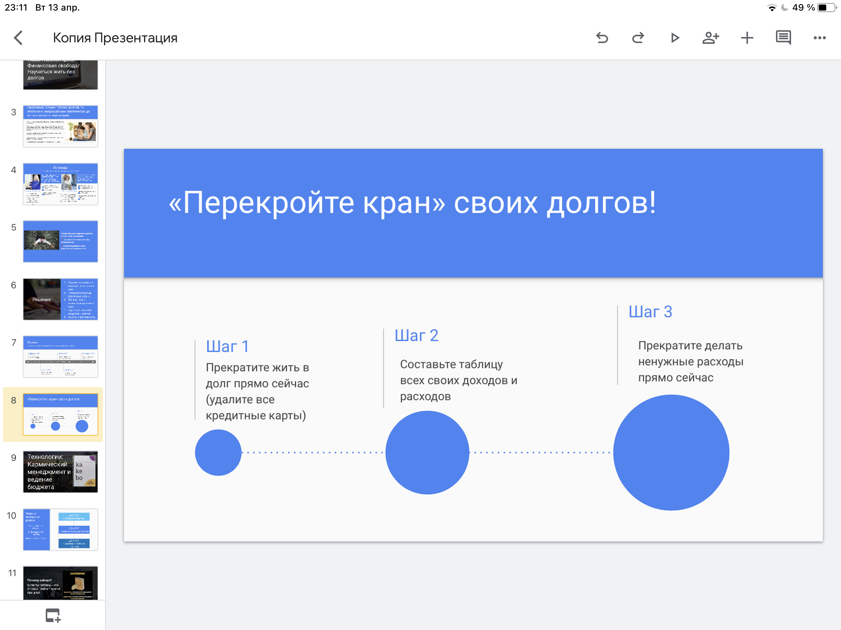841x630 pixels.
Task: Select the largest blue circle shape
Action: click(x=671, y=452)
